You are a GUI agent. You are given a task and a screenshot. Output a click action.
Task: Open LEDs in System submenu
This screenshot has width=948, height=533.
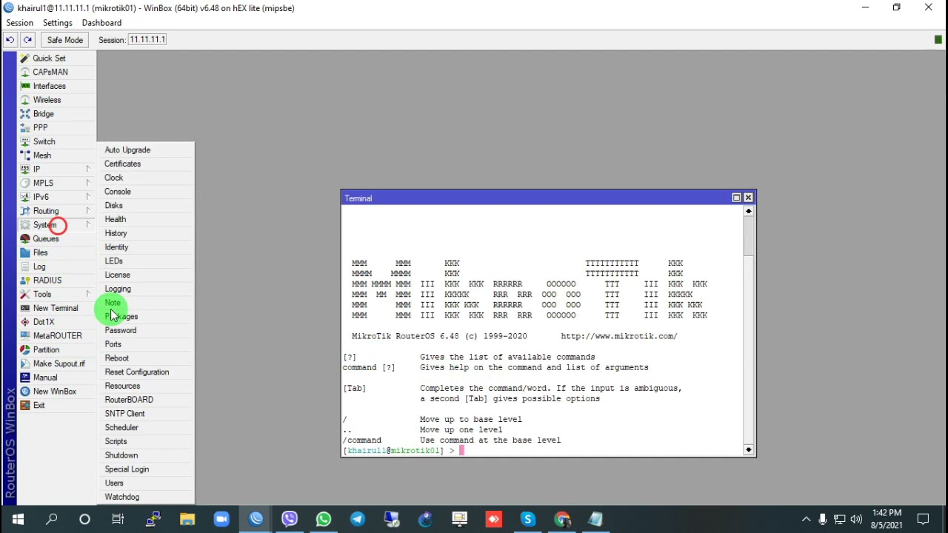(113, 261)
